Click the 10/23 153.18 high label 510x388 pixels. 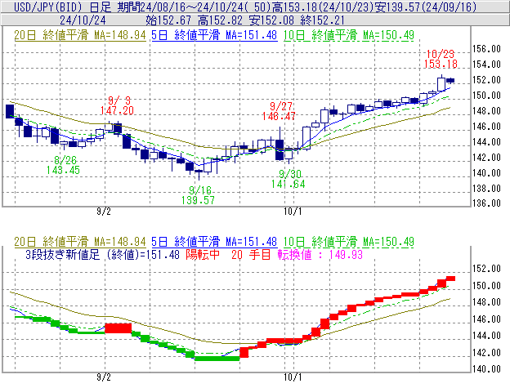(x=441, y=59)
